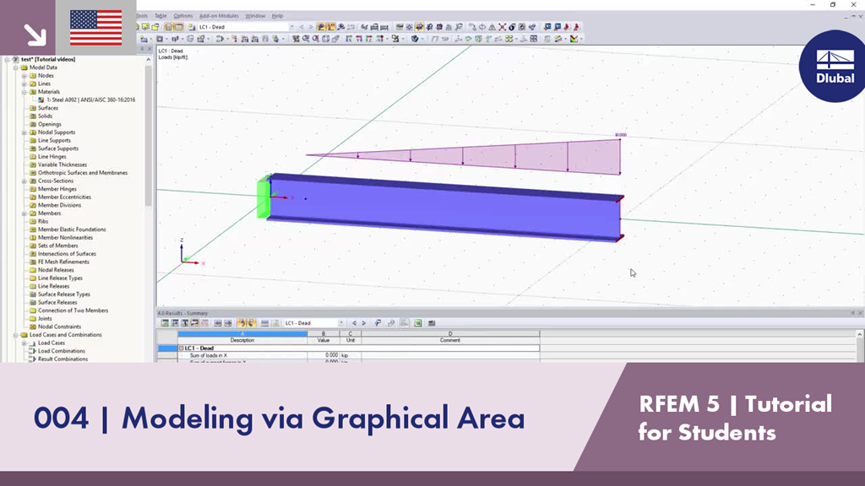Click the warning triangle icon in top toolbar

[x=492, y=27]
